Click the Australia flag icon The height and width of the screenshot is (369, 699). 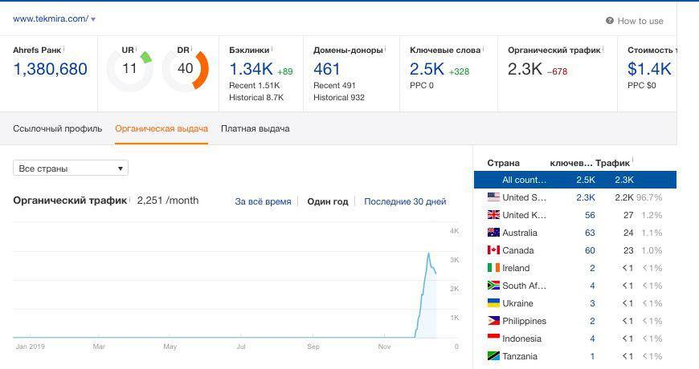[x=493, y=233]
